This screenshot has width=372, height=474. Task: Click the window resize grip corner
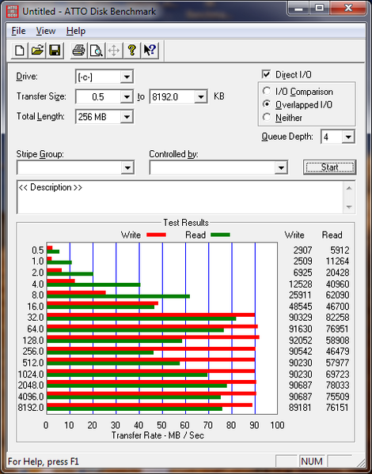(360, 462)
